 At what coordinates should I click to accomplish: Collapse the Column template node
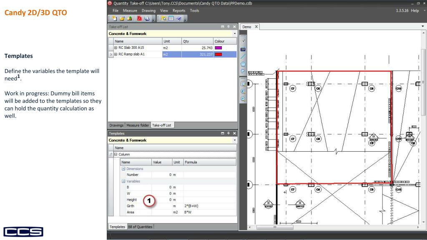point(116,154)
